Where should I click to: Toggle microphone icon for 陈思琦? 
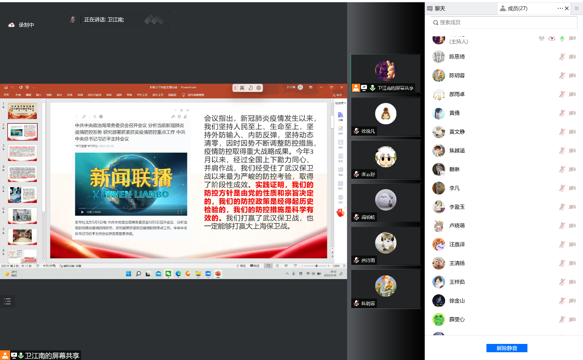(x=562, y=57)
